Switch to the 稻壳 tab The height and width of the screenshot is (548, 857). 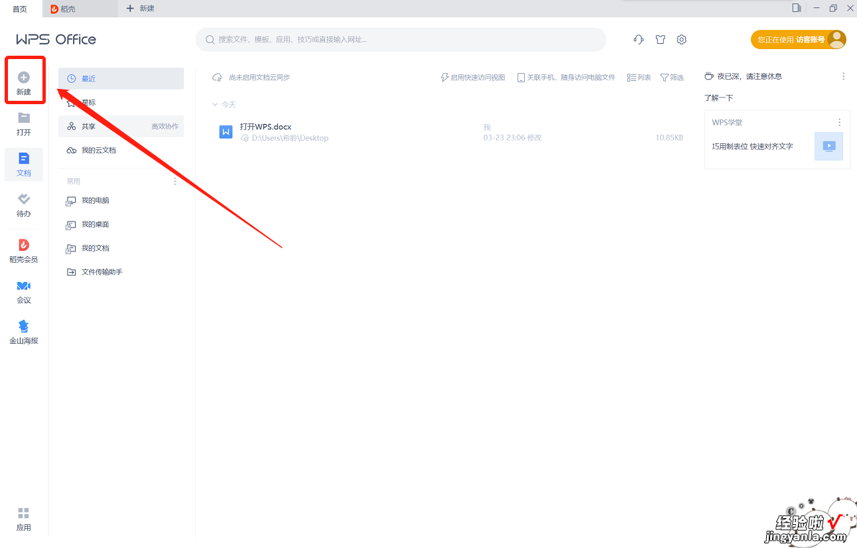[80, 9]
